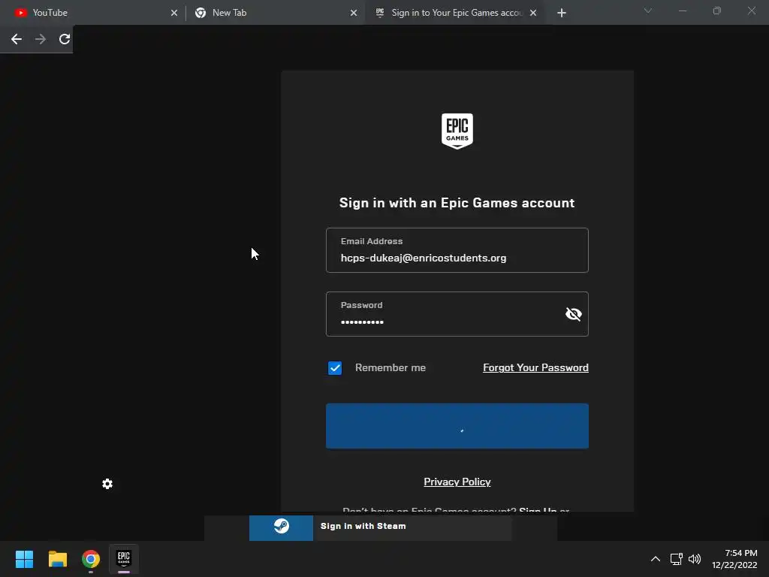Expand the tab search chevron
This screenshot has width=769, height=577.
(x=648, y=11)
